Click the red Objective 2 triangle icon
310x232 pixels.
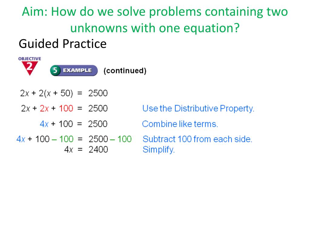coord(30,68)
